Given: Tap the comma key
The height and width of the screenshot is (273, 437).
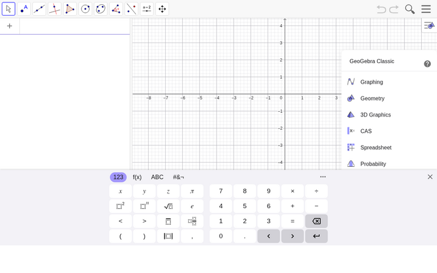Looking at the screenshot, I should (x=192, y=236).
